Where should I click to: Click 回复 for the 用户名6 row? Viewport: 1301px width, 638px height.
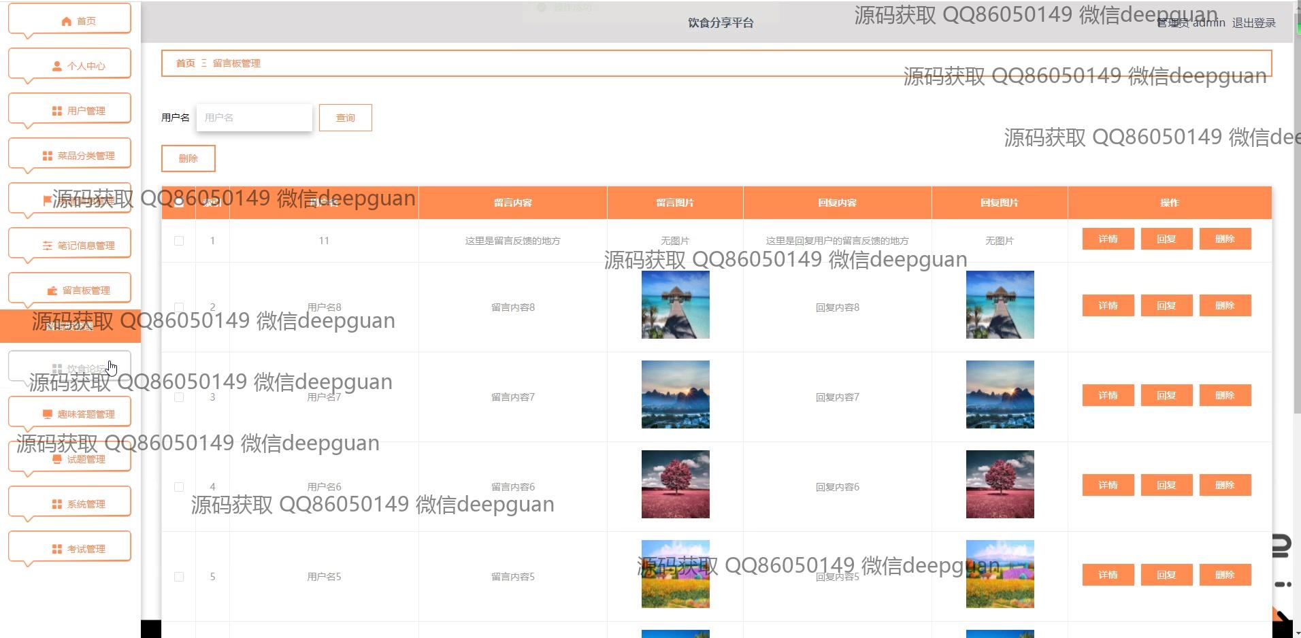pos(1166,485)
